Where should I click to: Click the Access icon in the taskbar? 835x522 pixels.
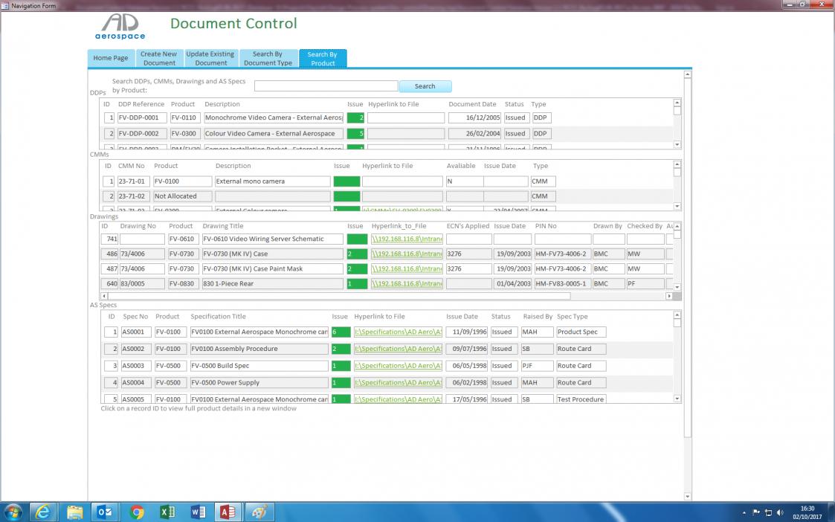coord(227,512)
